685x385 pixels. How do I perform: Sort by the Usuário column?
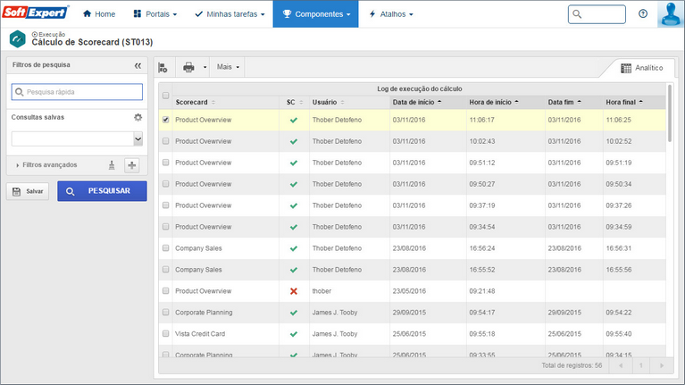[x=328, y=102]
